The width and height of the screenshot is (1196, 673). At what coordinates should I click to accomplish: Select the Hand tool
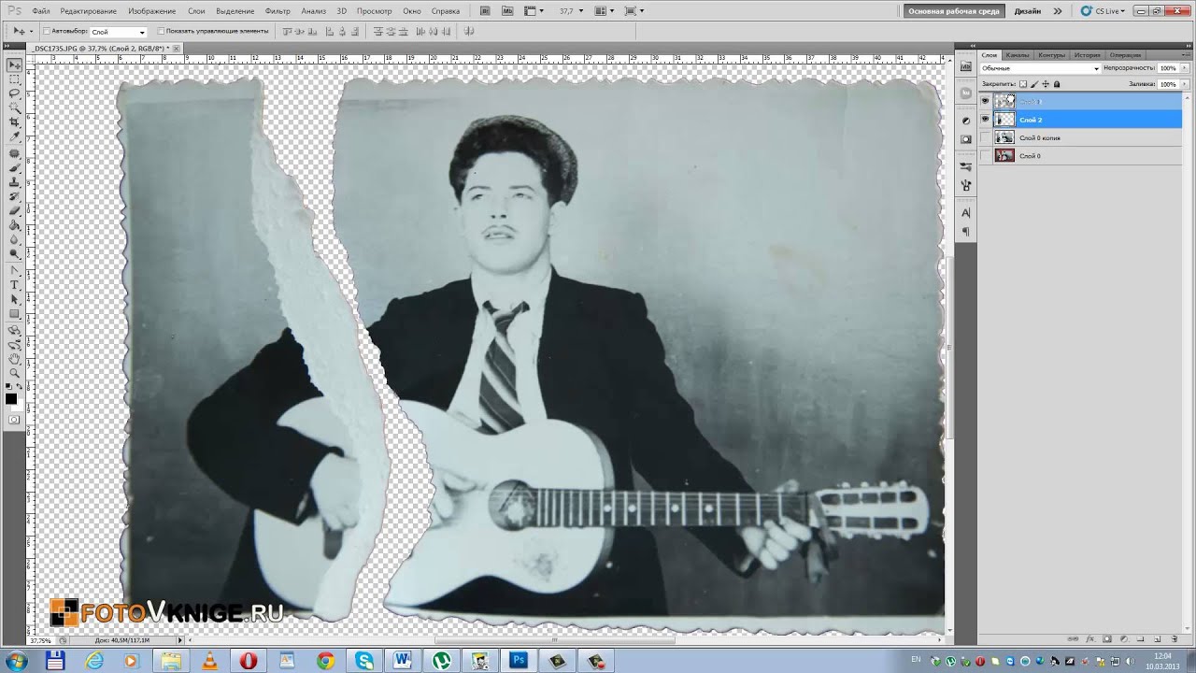[14, 358]
